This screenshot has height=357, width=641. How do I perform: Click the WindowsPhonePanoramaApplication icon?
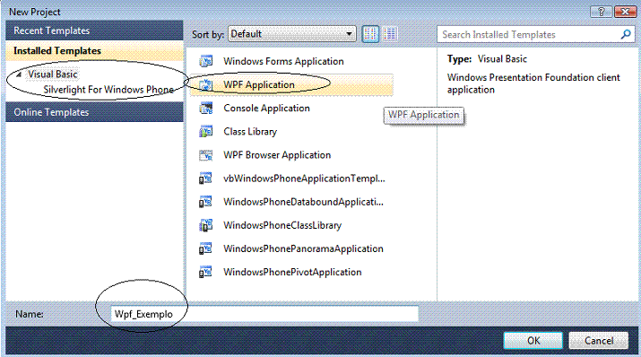[x=205, y=248]
